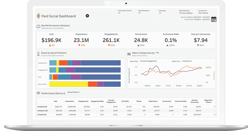Sort by the Video Views column header
This screenshot has width=252, height=131.
pos(153,101)
